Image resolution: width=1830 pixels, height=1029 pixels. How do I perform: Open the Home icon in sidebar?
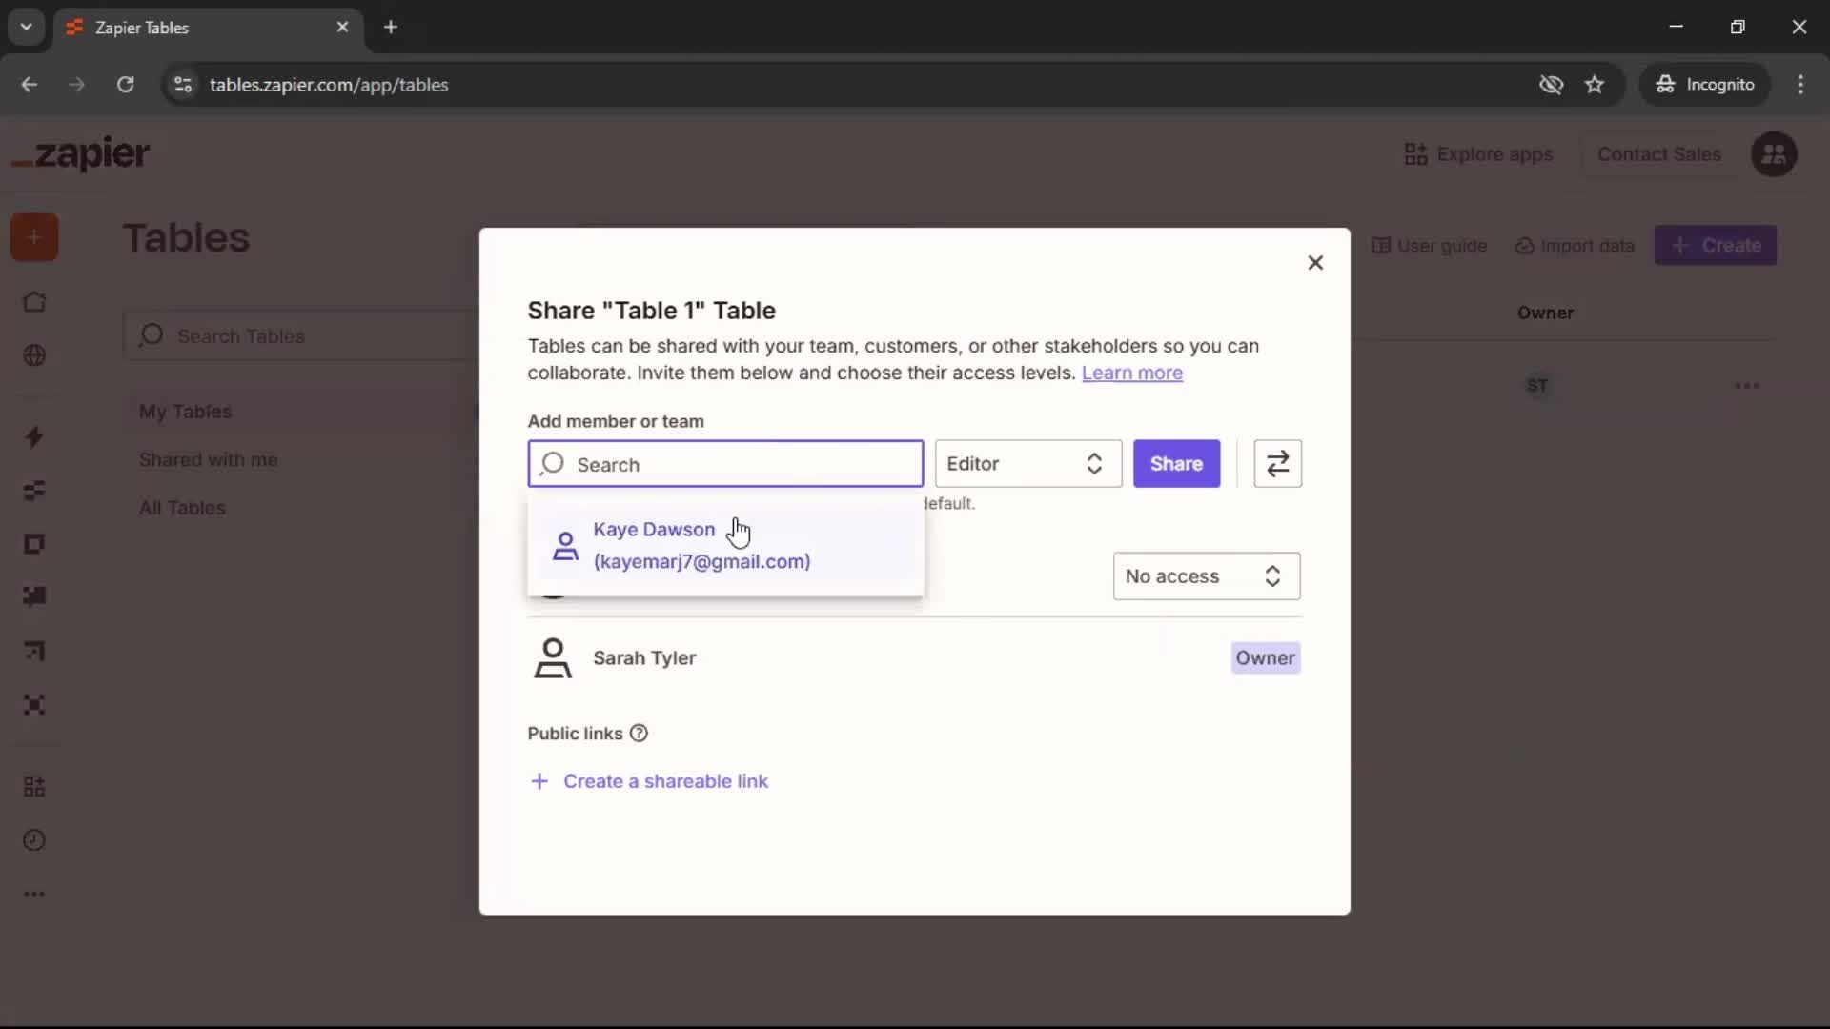tap(34, 302)
